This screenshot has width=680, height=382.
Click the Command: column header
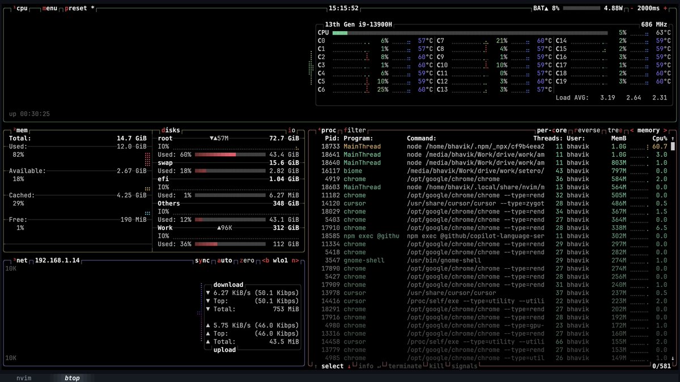(422, 138)
